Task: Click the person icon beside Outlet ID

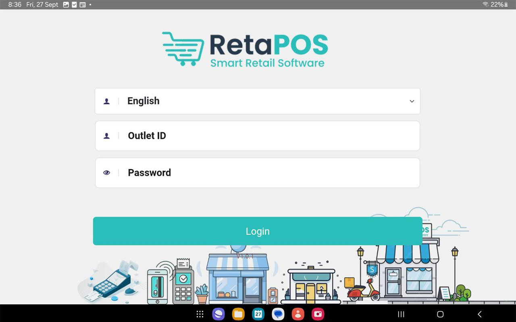Action: point(106,136)
